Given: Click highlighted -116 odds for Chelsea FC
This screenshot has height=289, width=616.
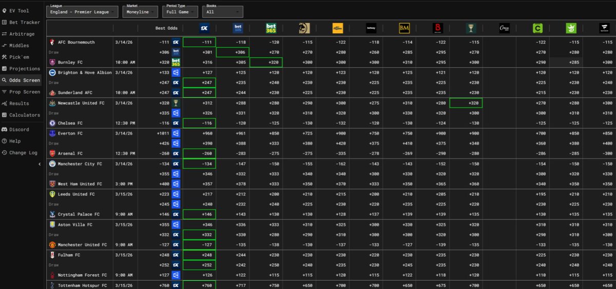Looking at the screenshot, I should (199, 123).
